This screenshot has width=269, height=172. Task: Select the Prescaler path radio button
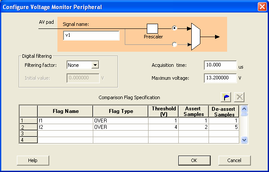tap(174, 28)
